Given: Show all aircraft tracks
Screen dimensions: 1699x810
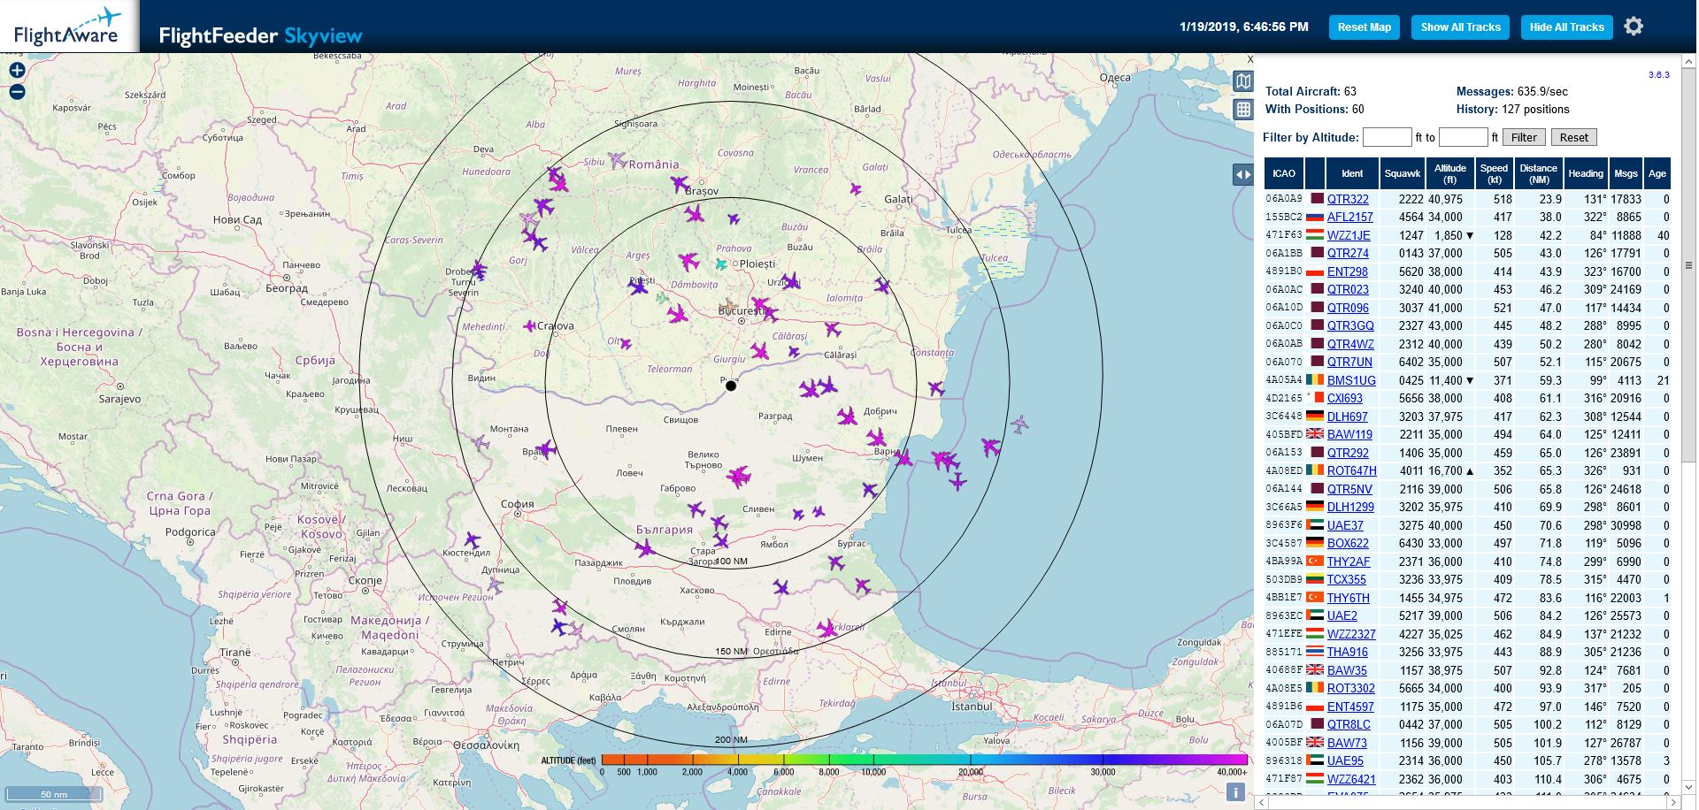Looking at the screenshot, I should [x=1460, y=27].
